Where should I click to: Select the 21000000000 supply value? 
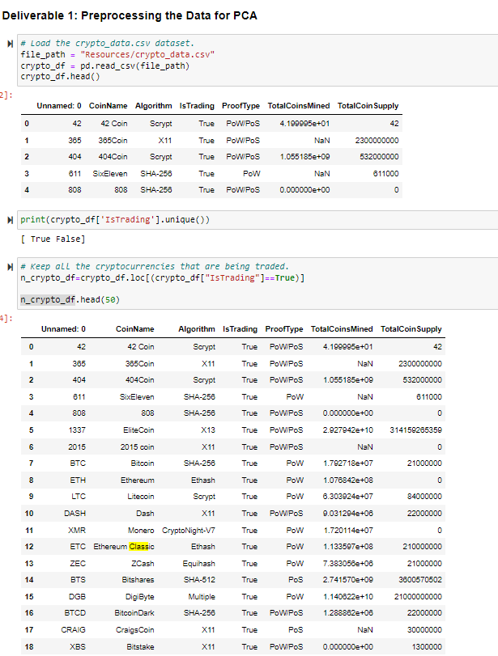[418, 597]
